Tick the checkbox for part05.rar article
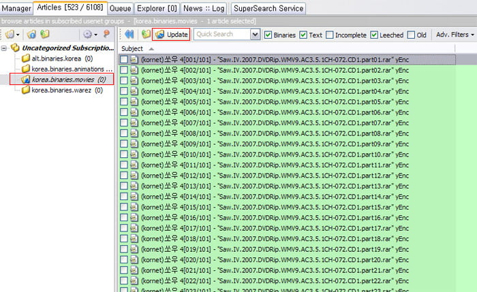 (x=123, y=101)
